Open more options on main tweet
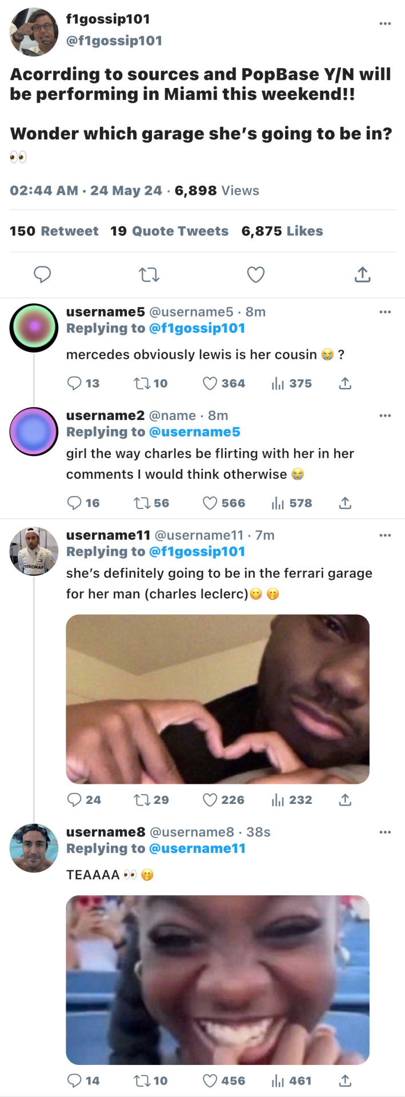 (385, 23)
